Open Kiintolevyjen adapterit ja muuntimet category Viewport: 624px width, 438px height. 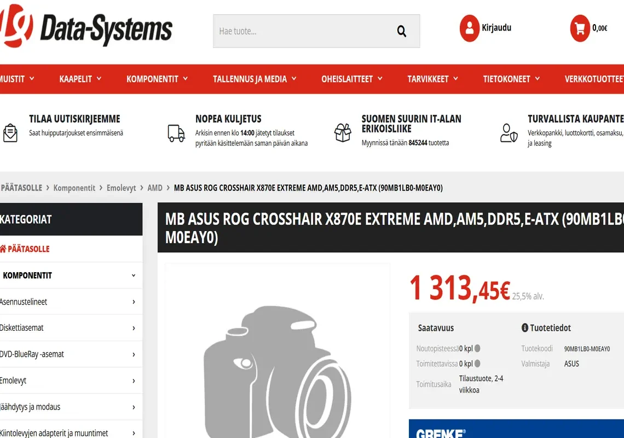(x=54, y=433)
